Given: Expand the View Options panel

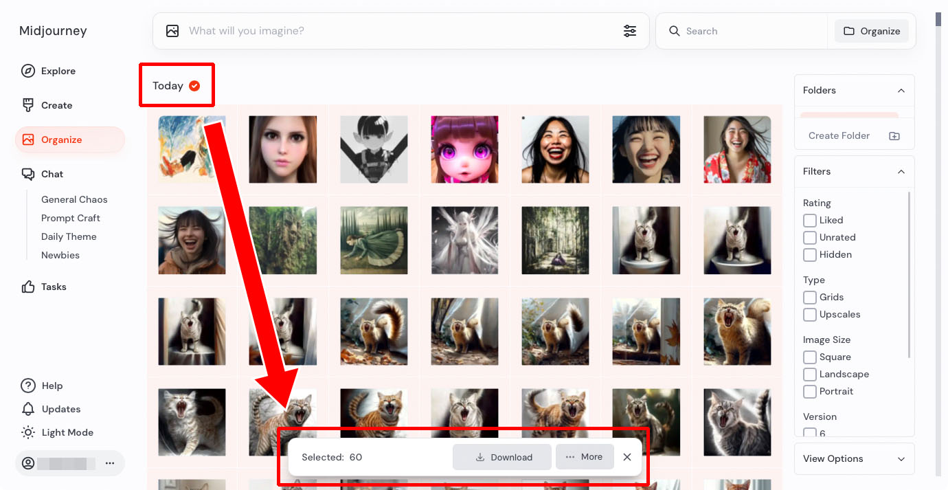Looking at the screenshot, I should click(x=855, y=458).
